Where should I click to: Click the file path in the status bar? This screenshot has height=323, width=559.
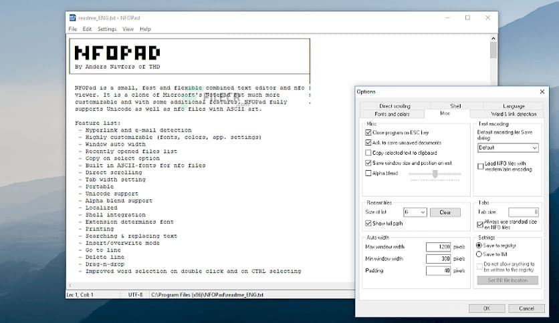pyautogui.click(x=207, y=295)
